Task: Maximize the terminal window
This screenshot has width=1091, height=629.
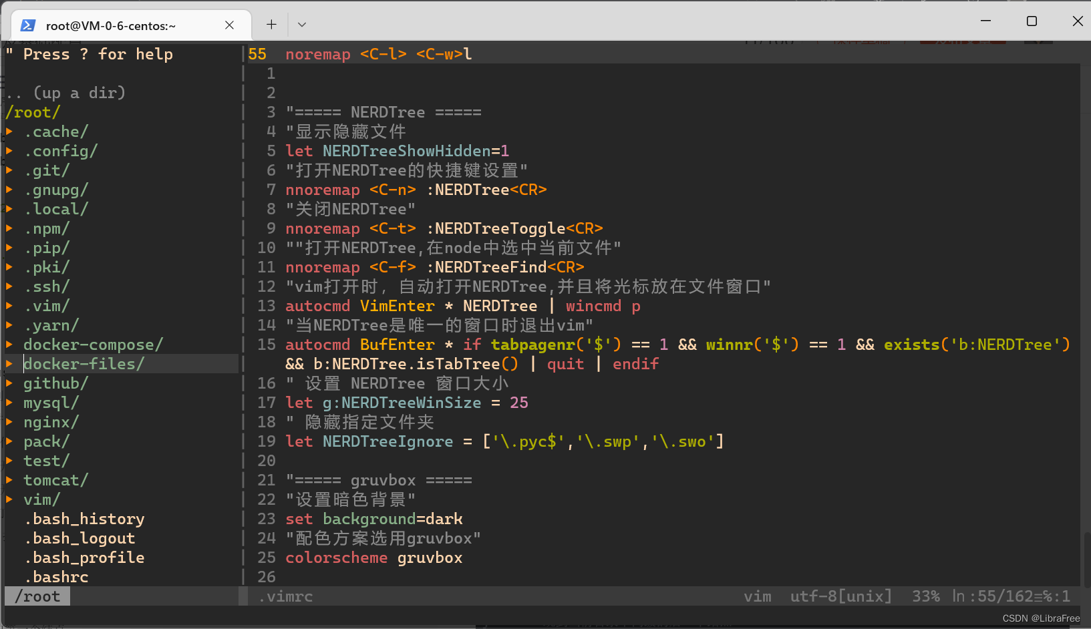Action: tap(1032, 21)
